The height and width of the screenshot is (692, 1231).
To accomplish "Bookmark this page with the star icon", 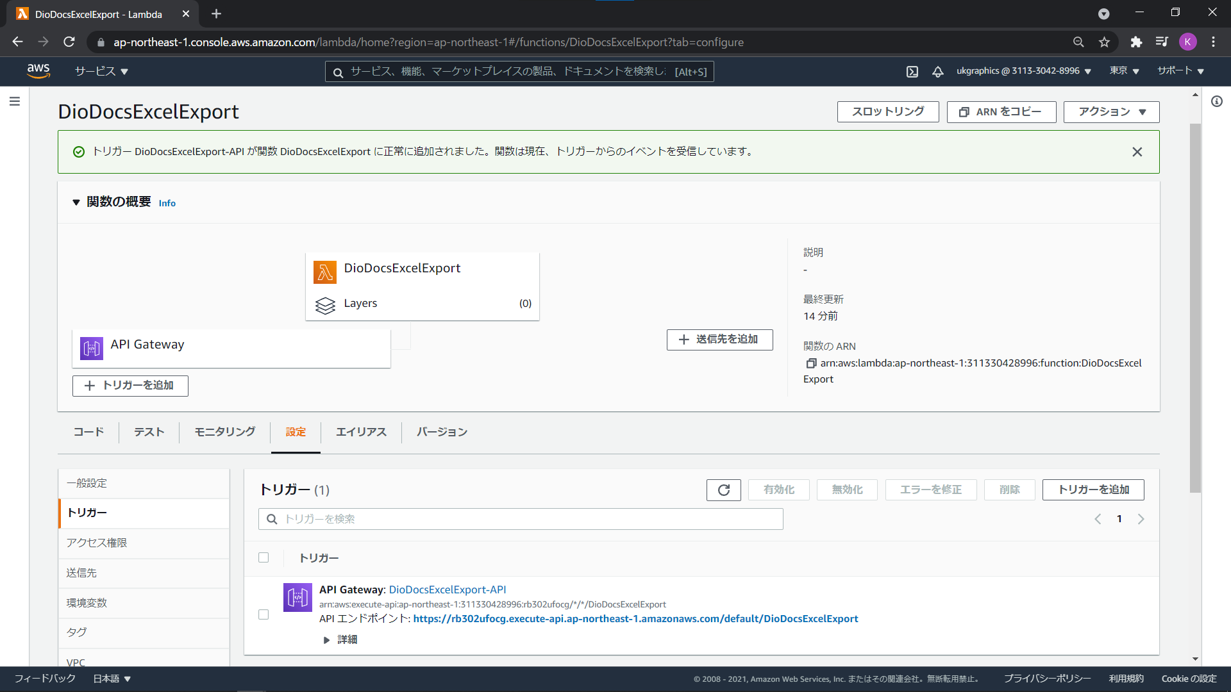I will pos(1104,42).
